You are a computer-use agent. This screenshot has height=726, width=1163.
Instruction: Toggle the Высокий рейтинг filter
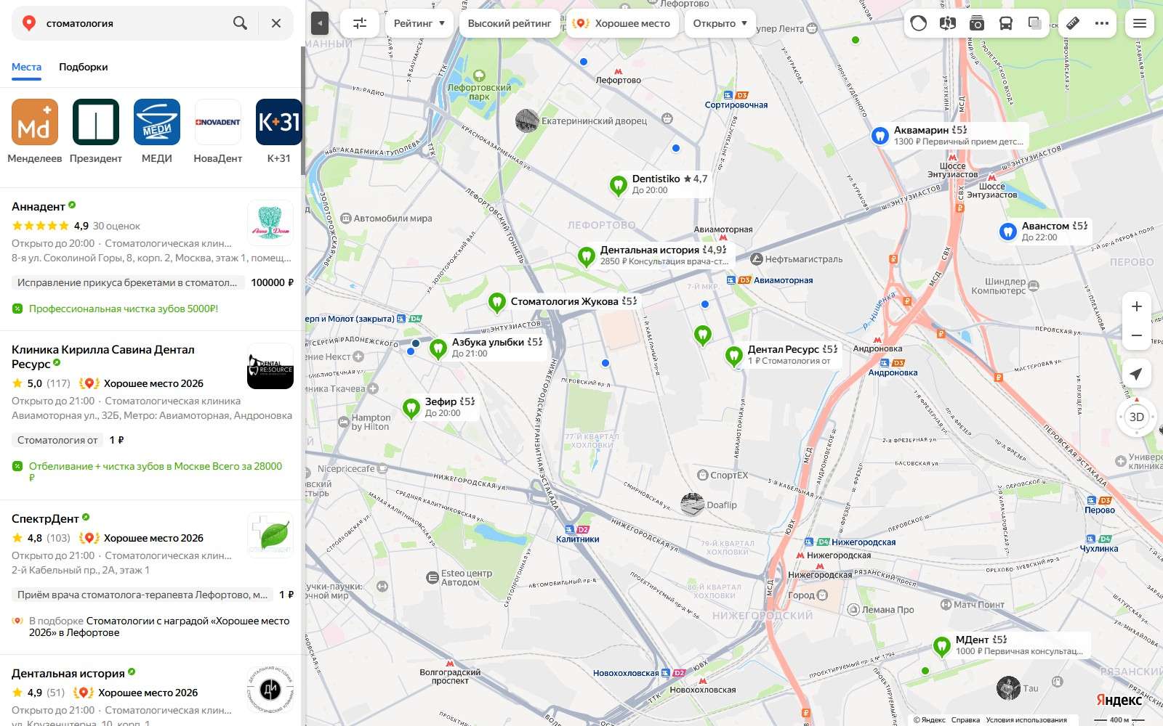(x=510, y=23)
